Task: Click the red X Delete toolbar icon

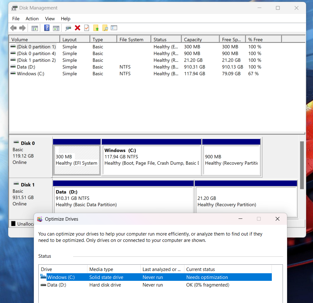Action: pos(77,28)
